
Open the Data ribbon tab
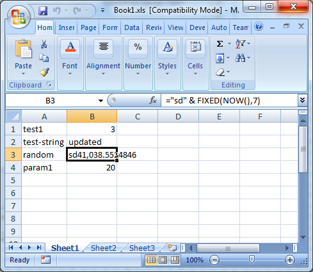coord(132,27)
